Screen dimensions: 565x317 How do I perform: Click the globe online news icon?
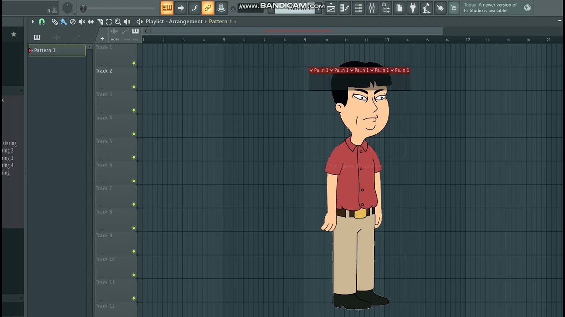click(527, 7)
